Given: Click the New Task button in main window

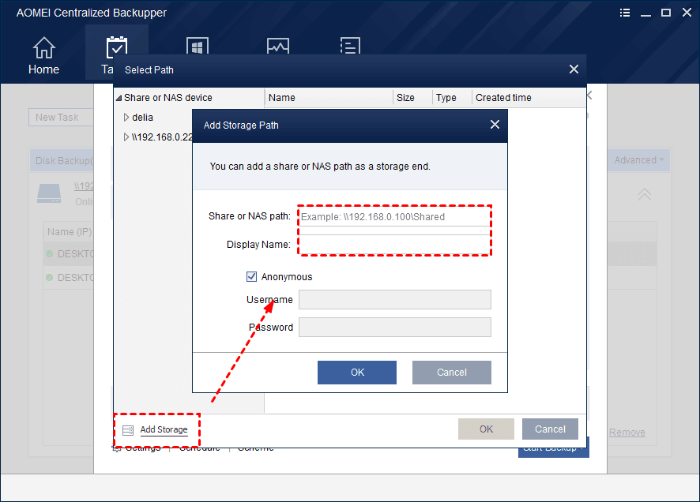Looking at the screenshot, I should 61,118.
